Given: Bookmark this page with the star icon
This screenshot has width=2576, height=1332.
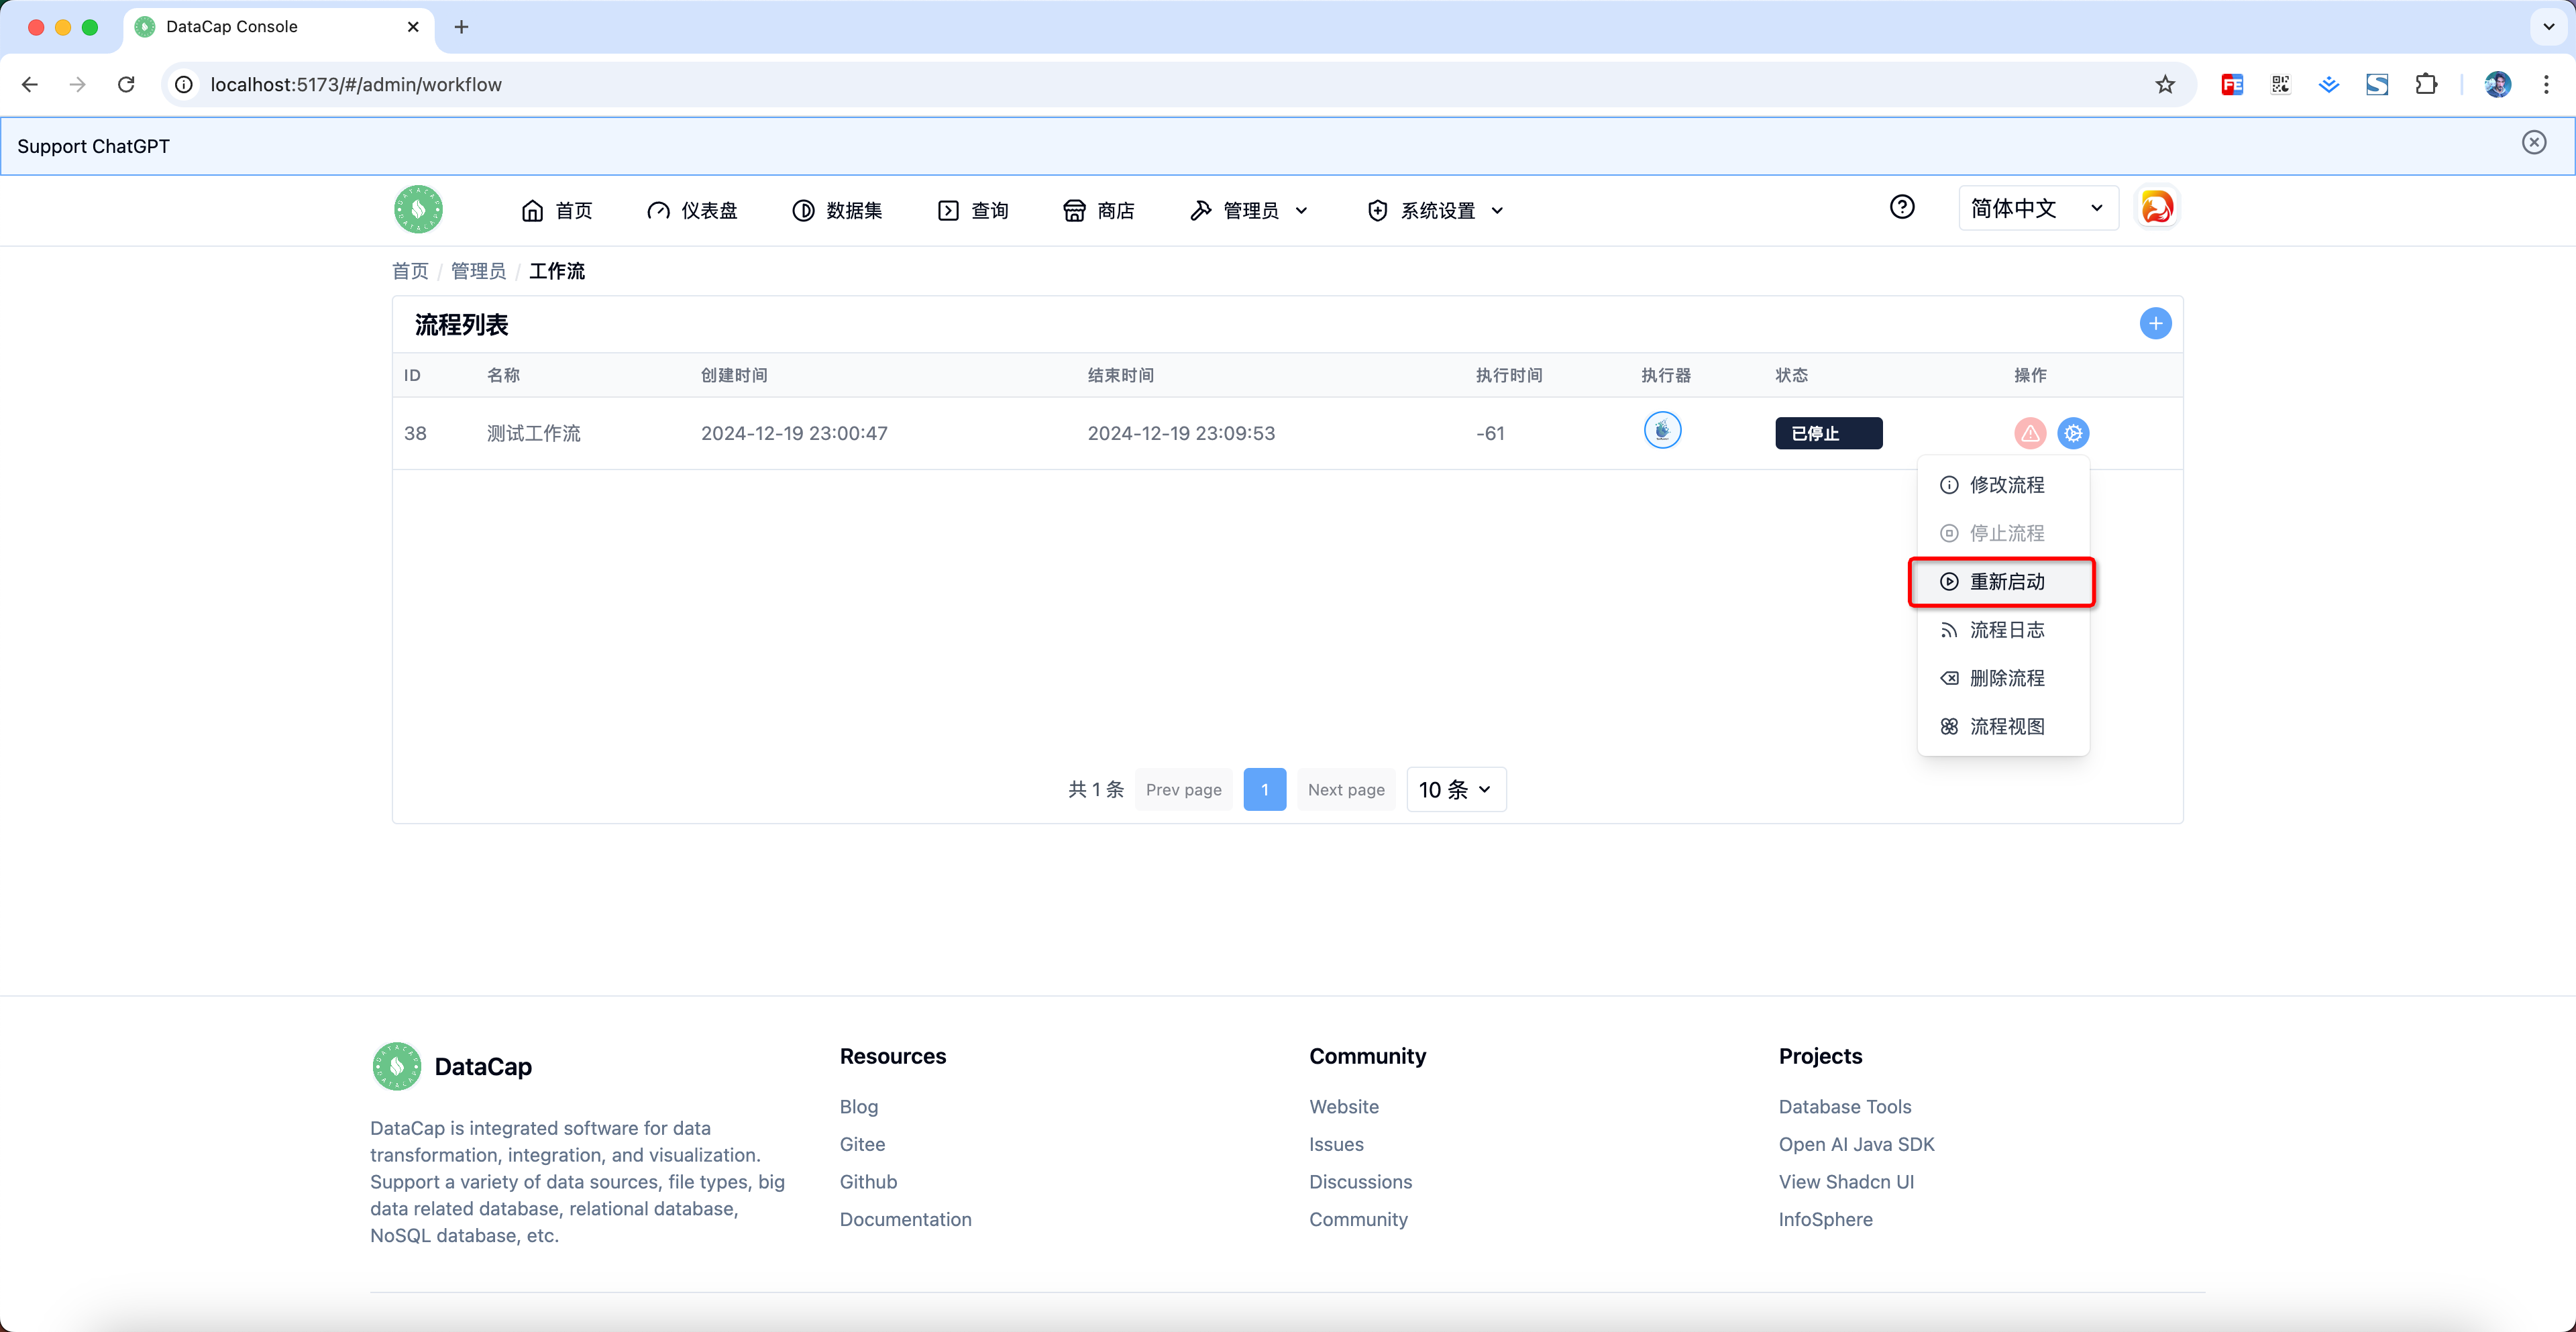Looking at the screenshot, I should coord(2165,85).
